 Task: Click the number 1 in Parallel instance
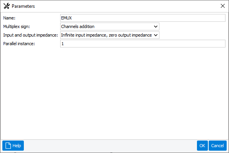pos(63,44)
